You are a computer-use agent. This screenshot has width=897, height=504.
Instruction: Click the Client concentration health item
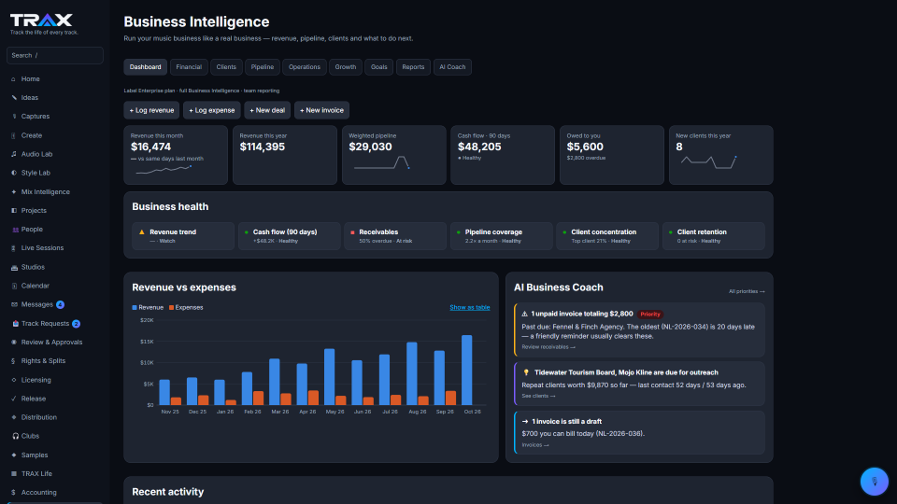(607, 236)
